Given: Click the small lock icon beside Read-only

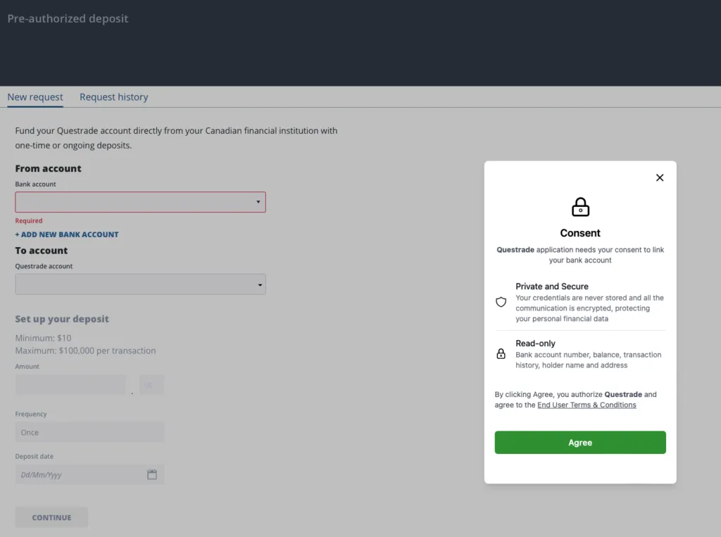Looking at the screenshot, I should [501, 353].
